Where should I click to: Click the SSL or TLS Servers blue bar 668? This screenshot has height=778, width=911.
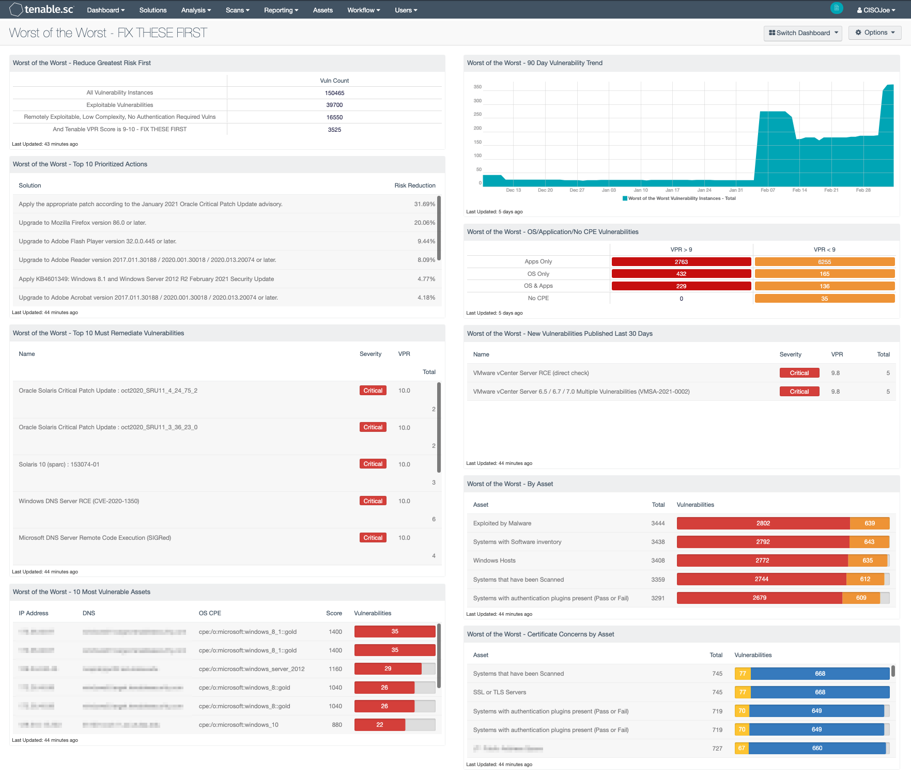click(820, 692)
